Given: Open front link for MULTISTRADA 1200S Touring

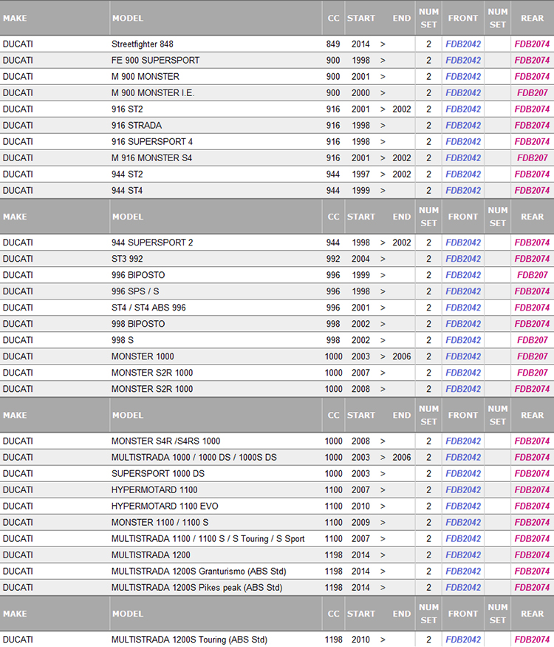Looking at the screenshot, I should point(463,640).
